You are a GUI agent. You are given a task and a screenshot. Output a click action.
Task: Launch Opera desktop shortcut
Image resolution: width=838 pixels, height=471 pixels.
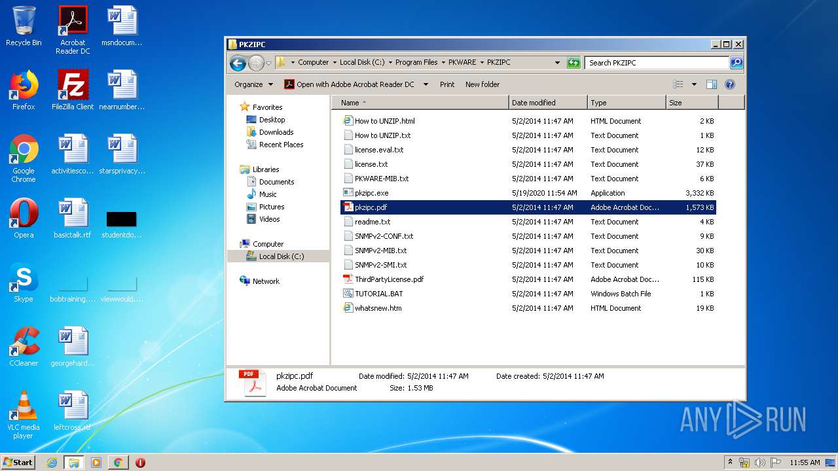click(24, 218)
